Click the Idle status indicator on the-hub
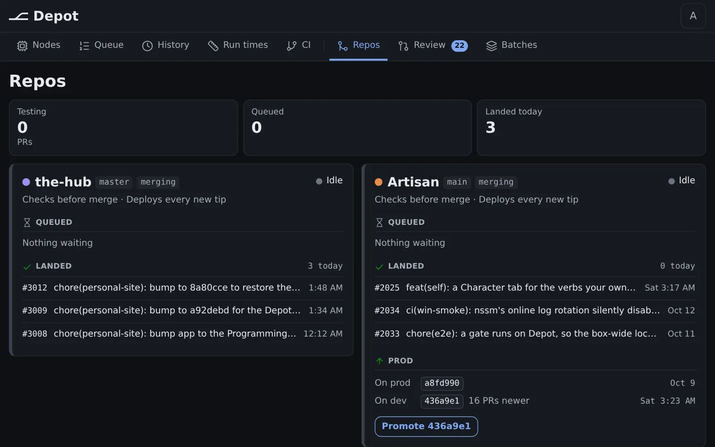The width and height of the screenshot is (715, 447). click(x=329, y=181)
